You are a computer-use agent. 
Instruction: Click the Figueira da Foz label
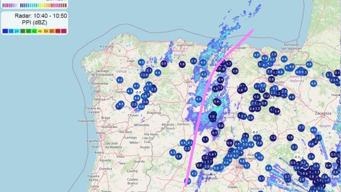point(93,178)
